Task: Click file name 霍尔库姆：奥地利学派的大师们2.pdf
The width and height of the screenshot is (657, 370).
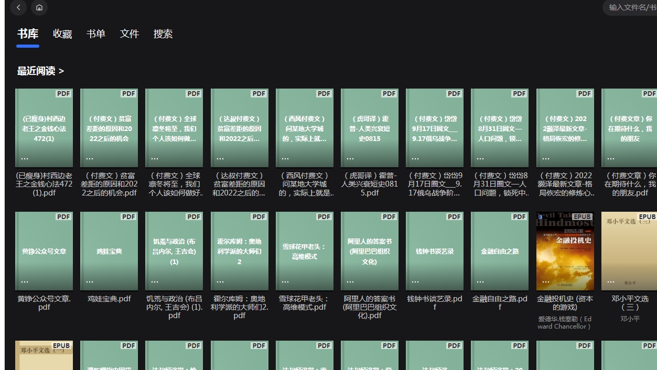Action: pyautogui.click(x=240, y=307)
